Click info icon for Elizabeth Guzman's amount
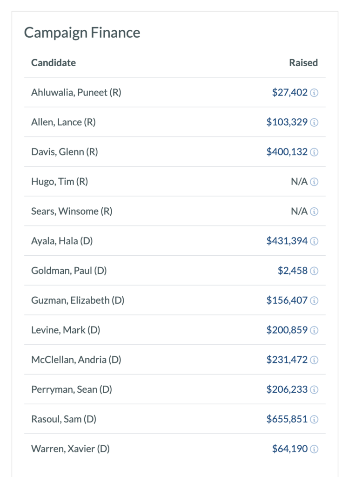342x477 pixels. click(314, 301)
